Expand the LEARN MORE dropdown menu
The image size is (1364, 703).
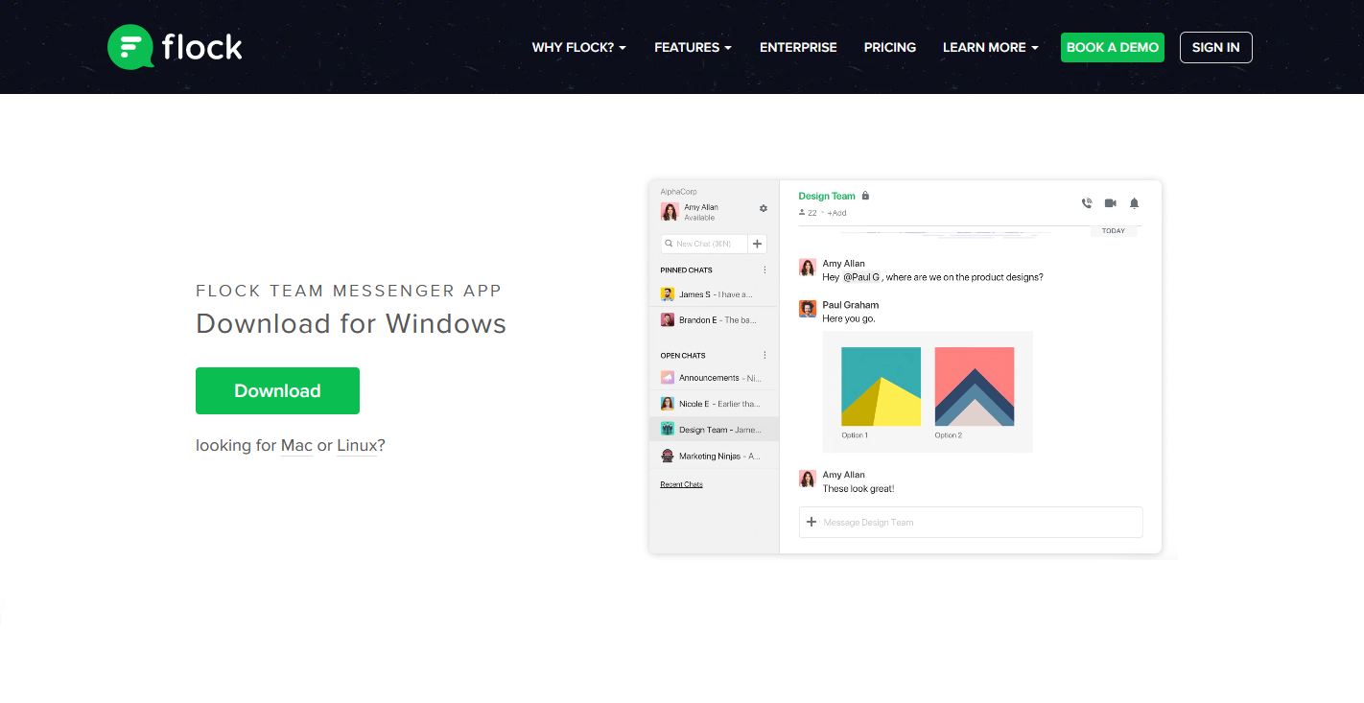tap(991, 47)
